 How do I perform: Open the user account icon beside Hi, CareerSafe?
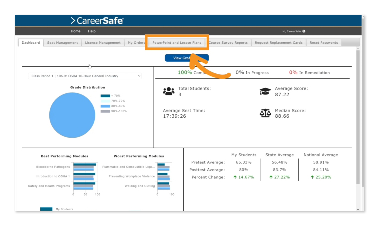pos(304,31)
